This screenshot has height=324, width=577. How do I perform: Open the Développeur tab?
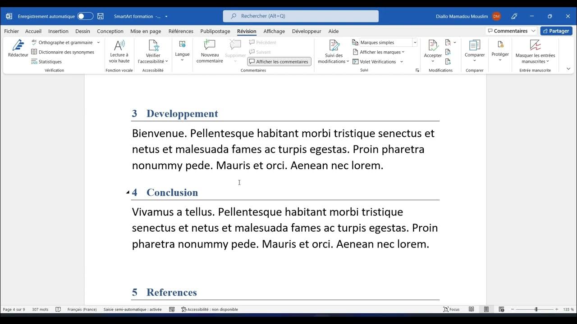[307, 31]
